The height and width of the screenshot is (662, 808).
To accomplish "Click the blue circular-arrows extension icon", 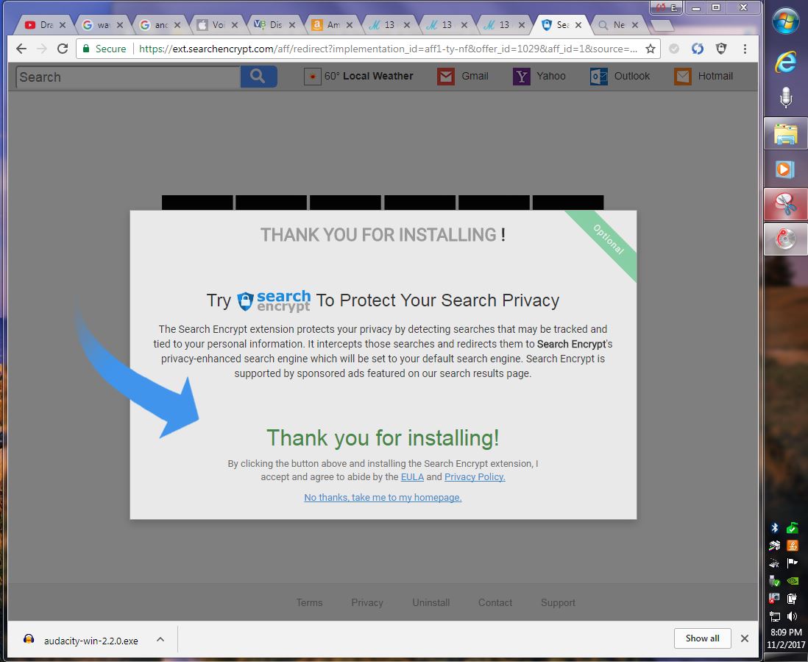I will (697, 49).
